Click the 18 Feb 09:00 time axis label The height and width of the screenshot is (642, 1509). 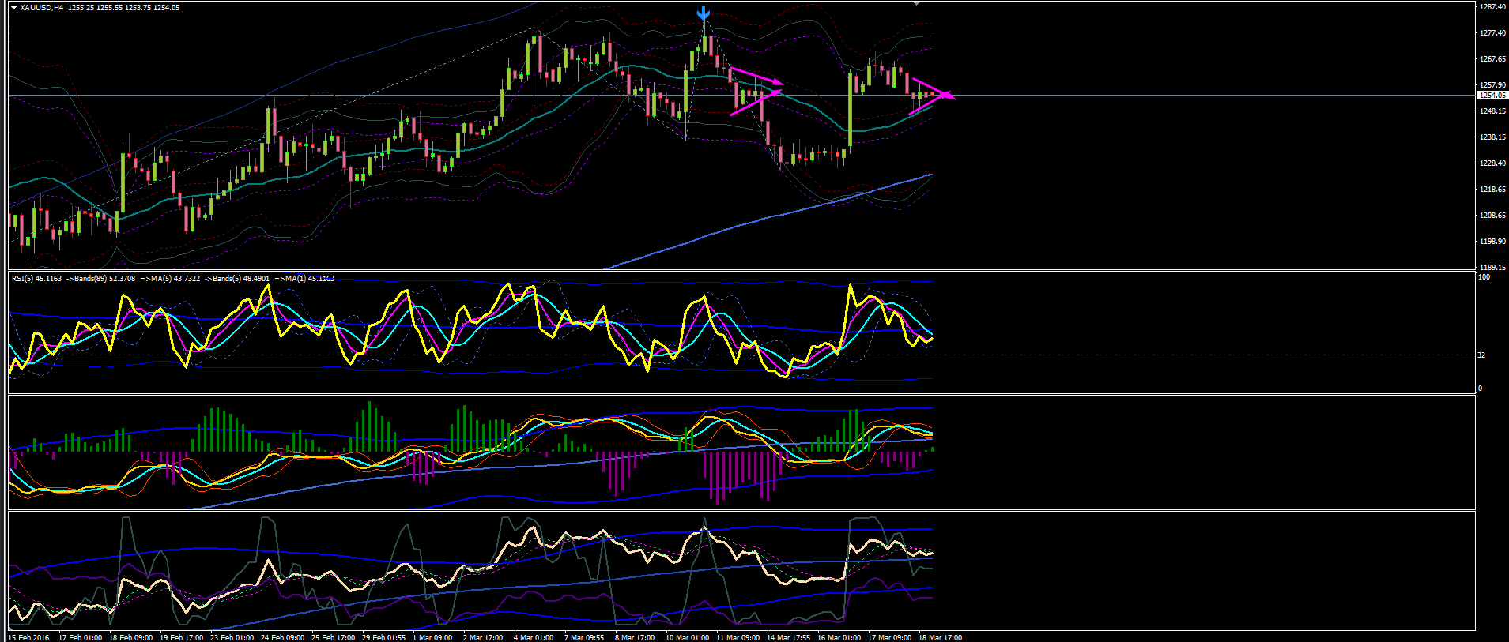pyautogui.click(x=130, y=637)
